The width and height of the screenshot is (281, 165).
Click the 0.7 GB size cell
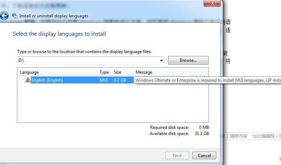tap(120, 80)
